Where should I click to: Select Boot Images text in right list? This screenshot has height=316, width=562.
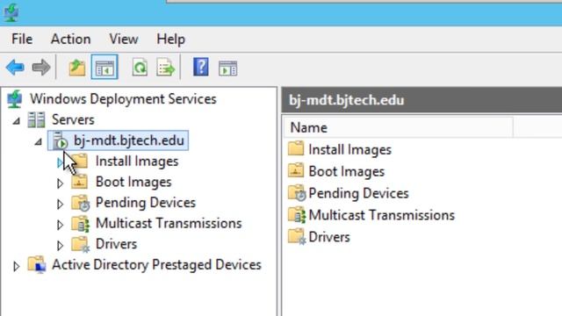(x=346, y=171)
